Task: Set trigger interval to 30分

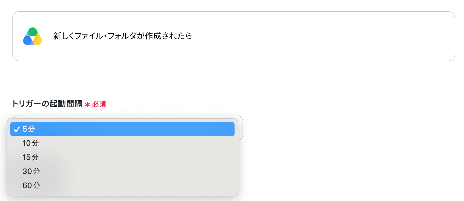Action: (x=122, y=171)
